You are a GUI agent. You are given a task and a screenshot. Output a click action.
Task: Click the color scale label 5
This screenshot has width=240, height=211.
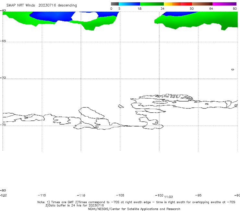tap(119, 8)
